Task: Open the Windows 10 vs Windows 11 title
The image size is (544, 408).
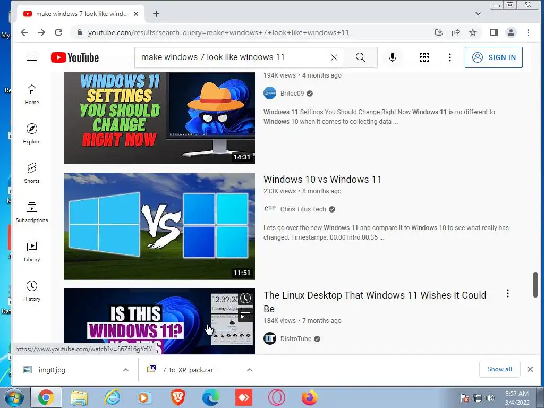Action: (x=322, y=180)
